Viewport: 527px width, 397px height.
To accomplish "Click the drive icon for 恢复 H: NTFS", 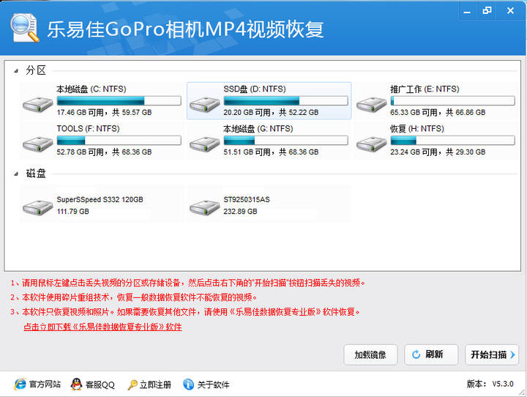I will [371, 144].
